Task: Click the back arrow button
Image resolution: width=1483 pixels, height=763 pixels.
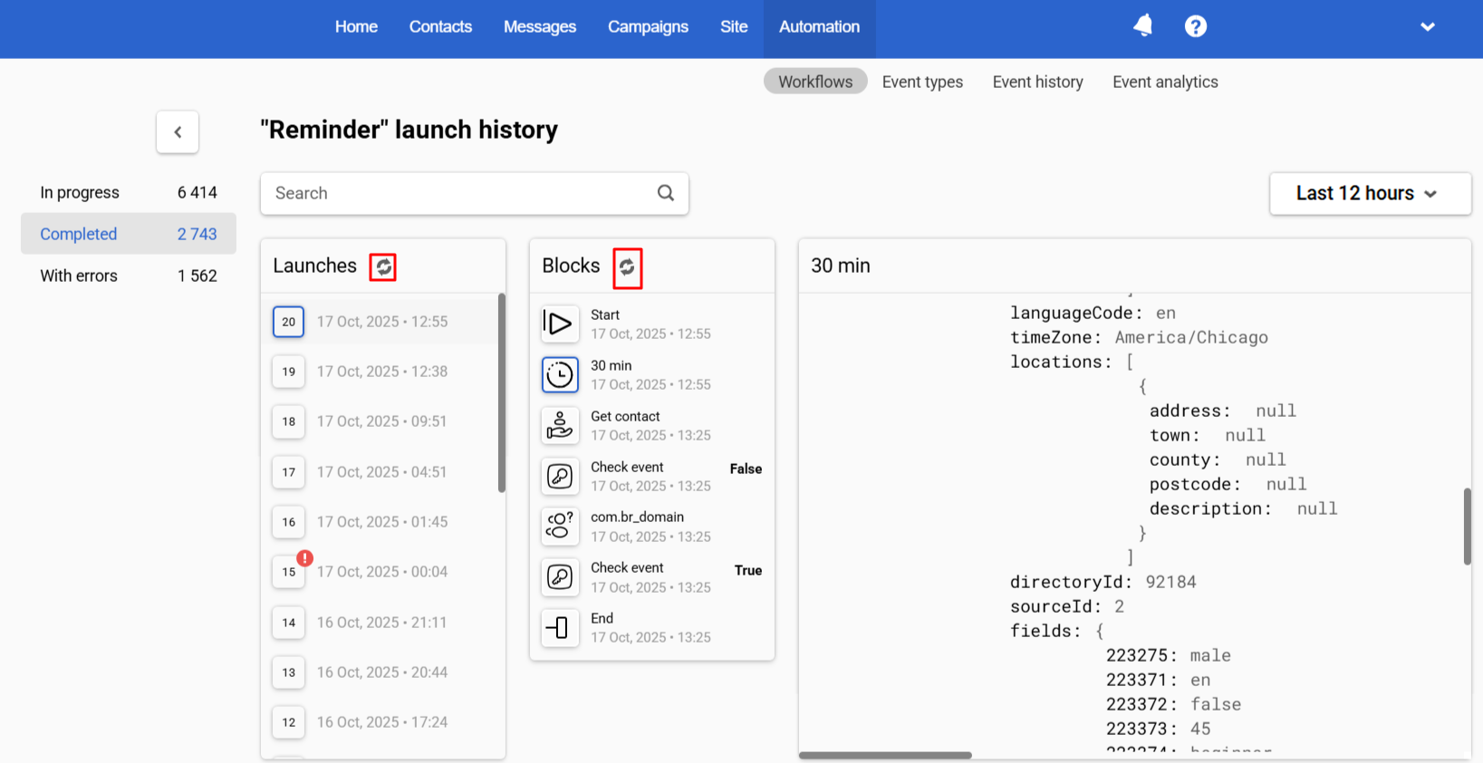Action: [x=178, y=132]
